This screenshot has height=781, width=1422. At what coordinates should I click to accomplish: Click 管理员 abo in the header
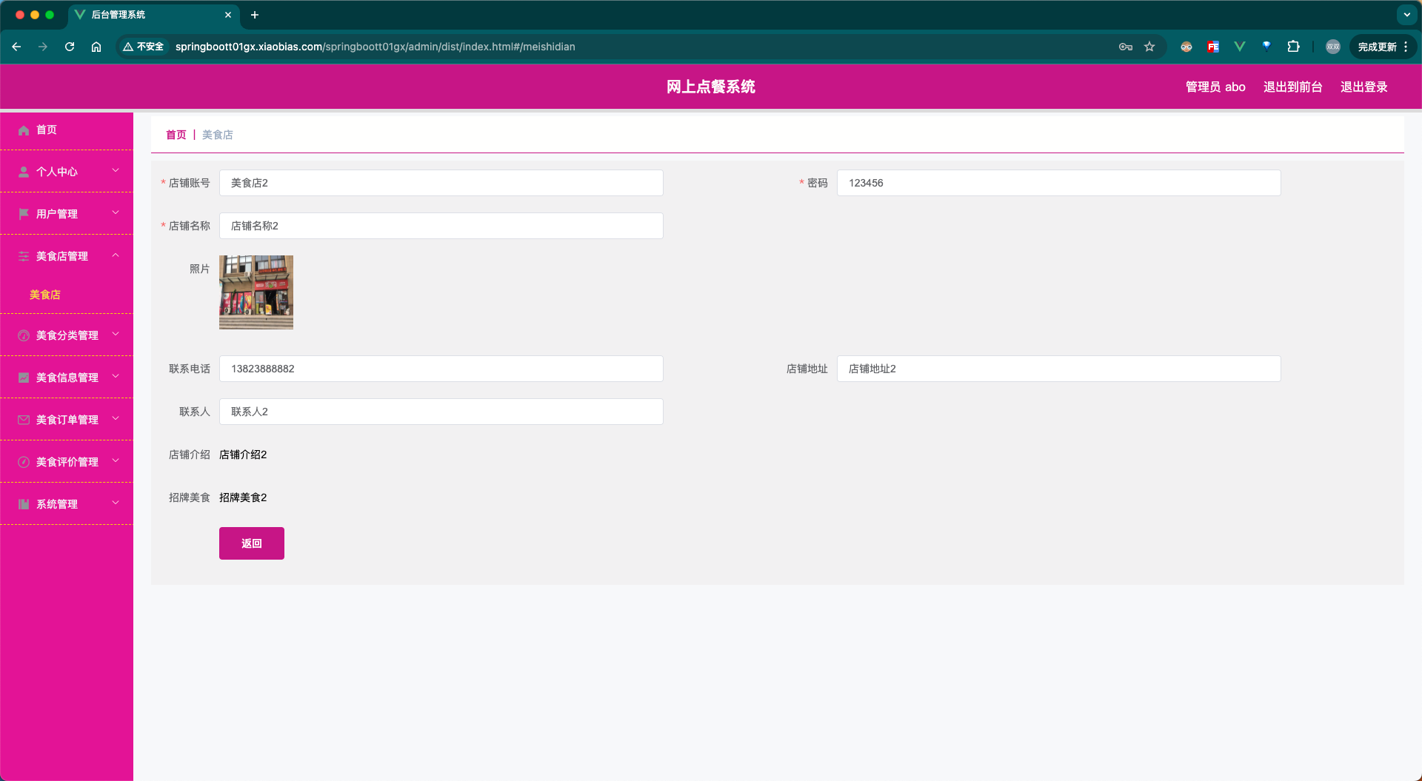point(1215,87)
